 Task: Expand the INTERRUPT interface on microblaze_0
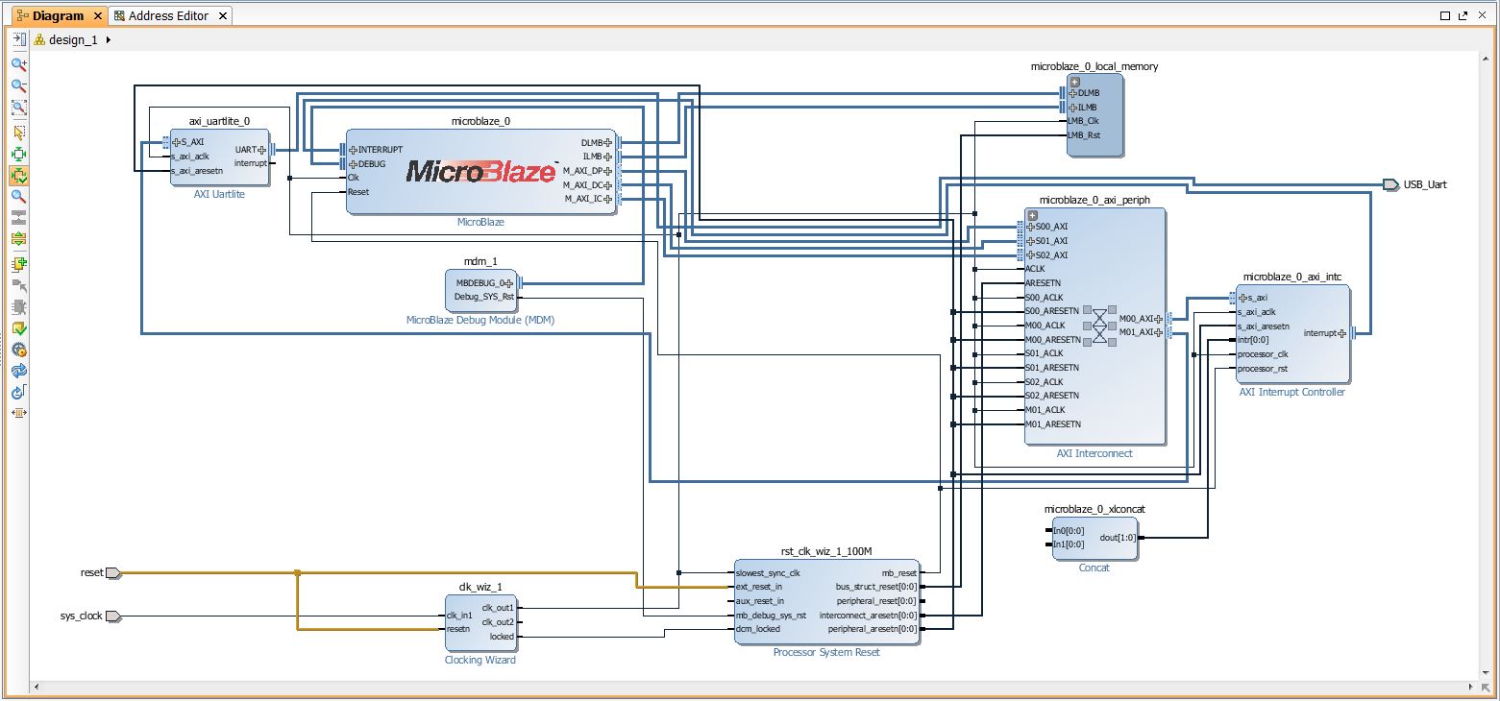353,150
